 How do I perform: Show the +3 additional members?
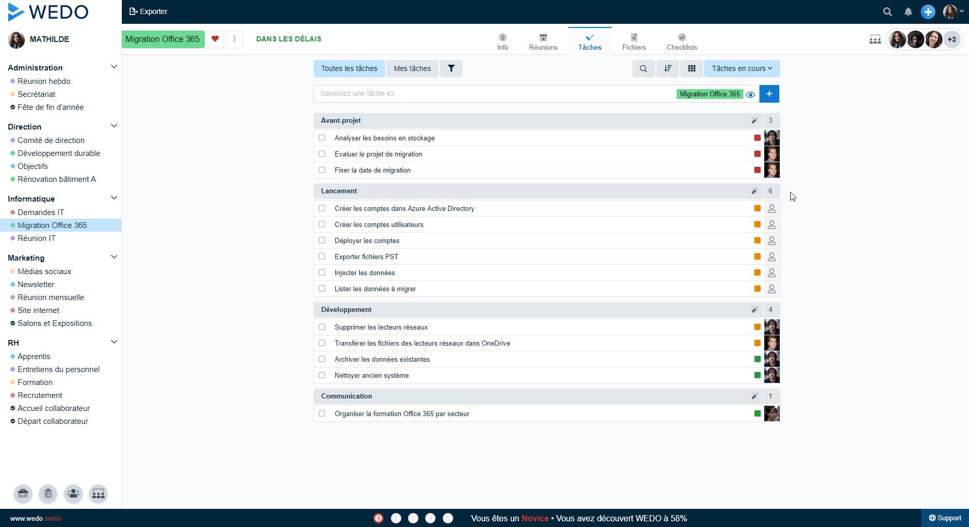[952, 39]
